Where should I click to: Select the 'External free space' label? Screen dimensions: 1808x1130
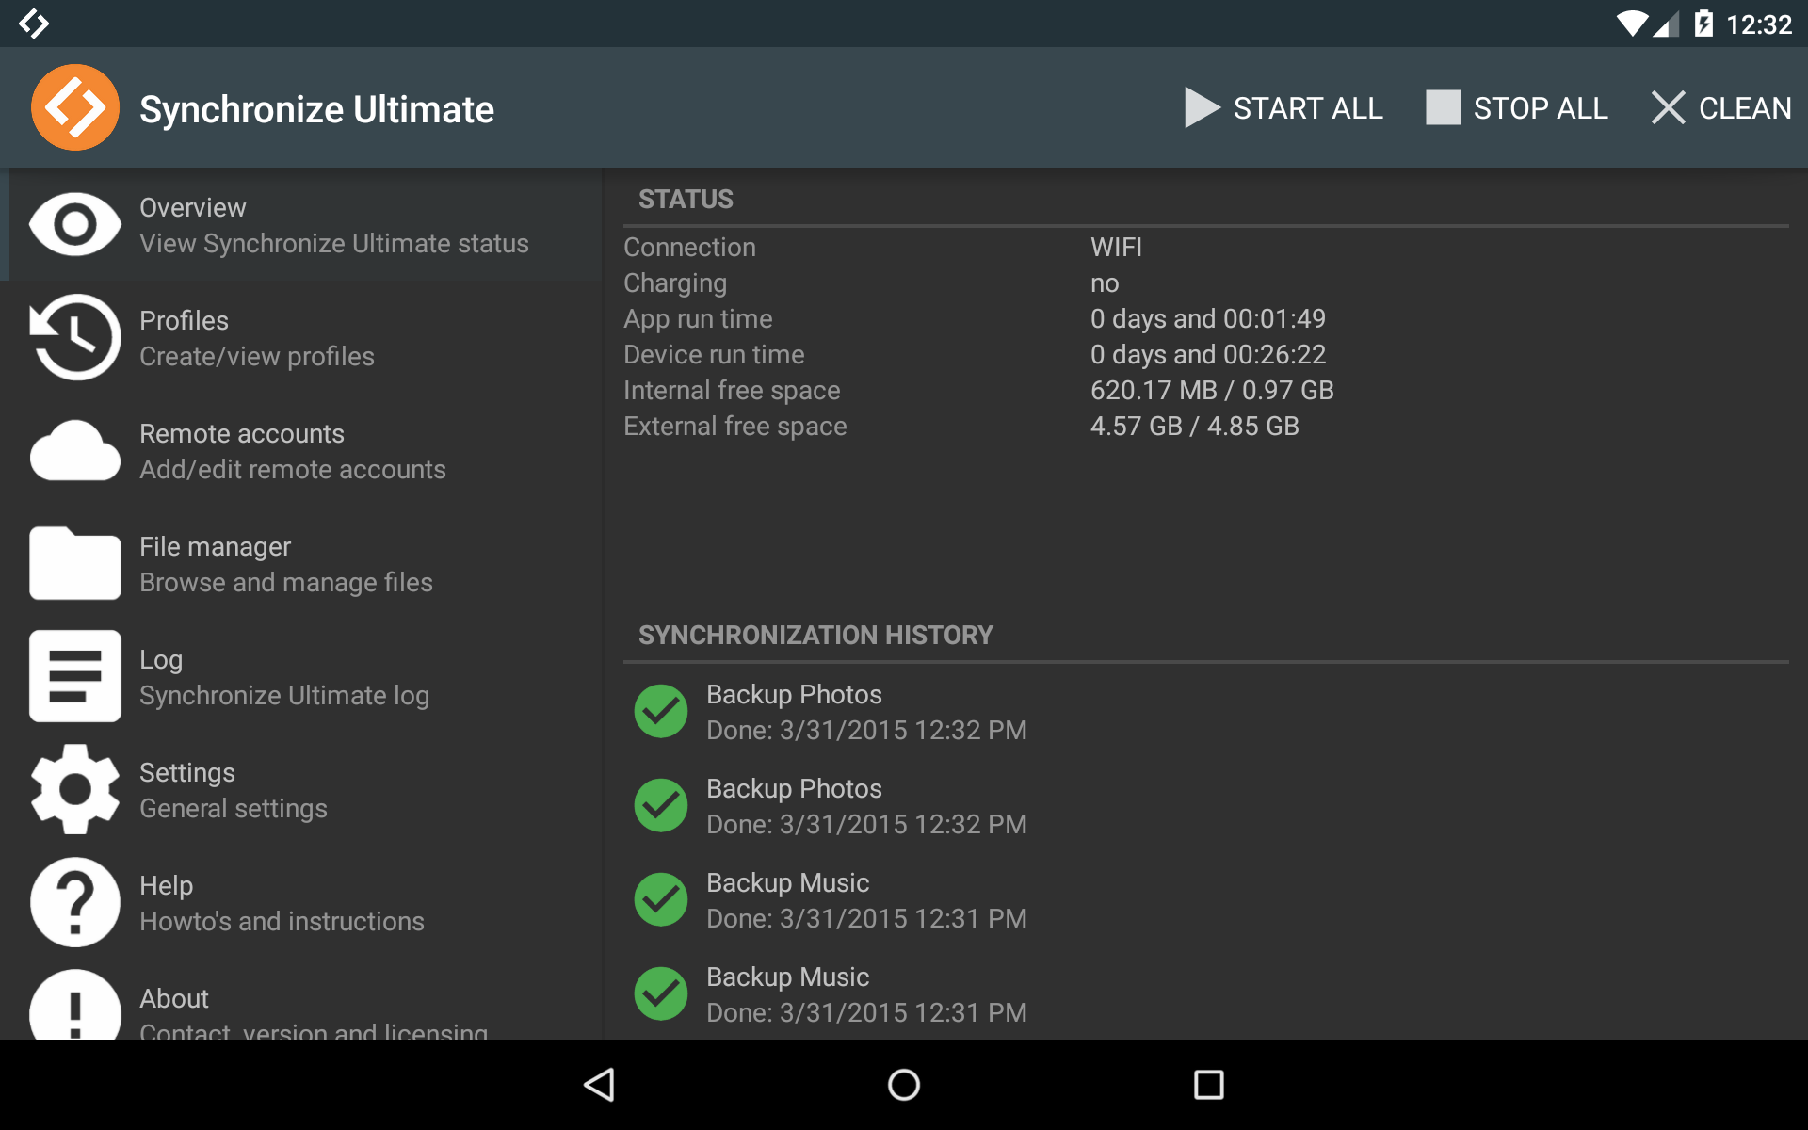click(735, 426)
